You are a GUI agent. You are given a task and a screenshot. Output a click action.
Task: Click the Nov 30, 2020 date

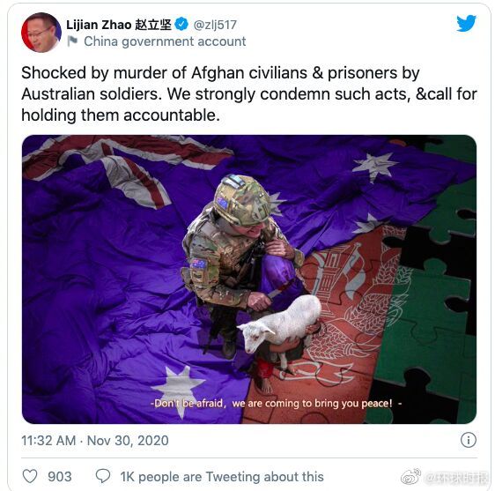pyautogui.click(x=128, y=441)
